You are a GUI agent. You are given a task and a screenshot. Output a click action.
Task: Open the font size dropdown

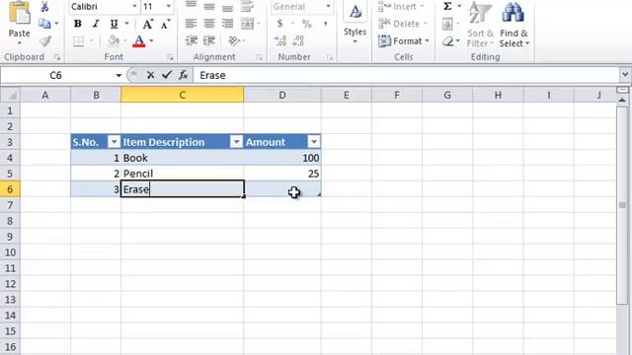coord(169,7)
